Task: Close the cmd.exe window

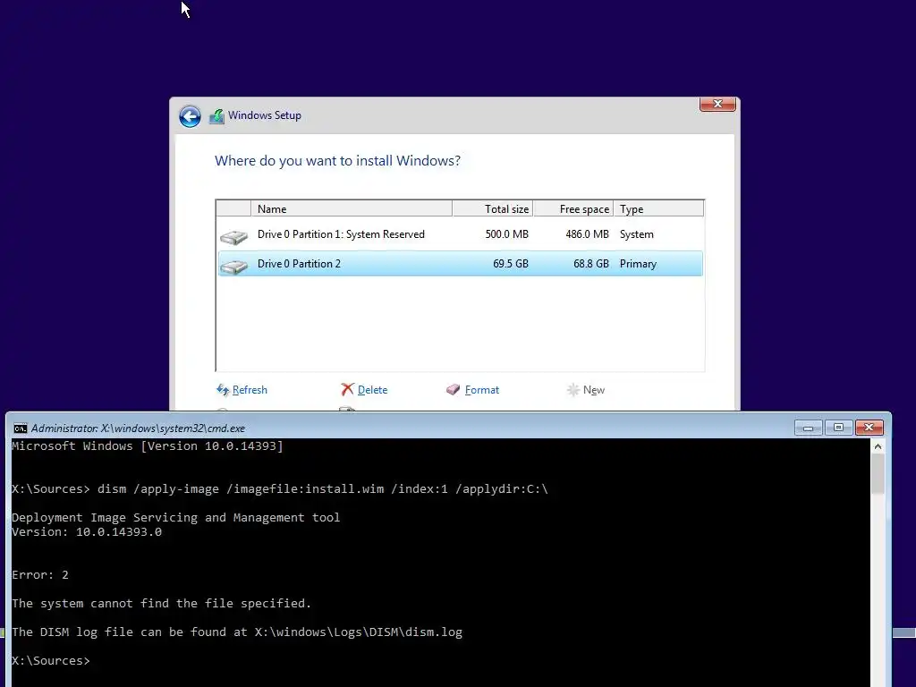Action: 869,428
